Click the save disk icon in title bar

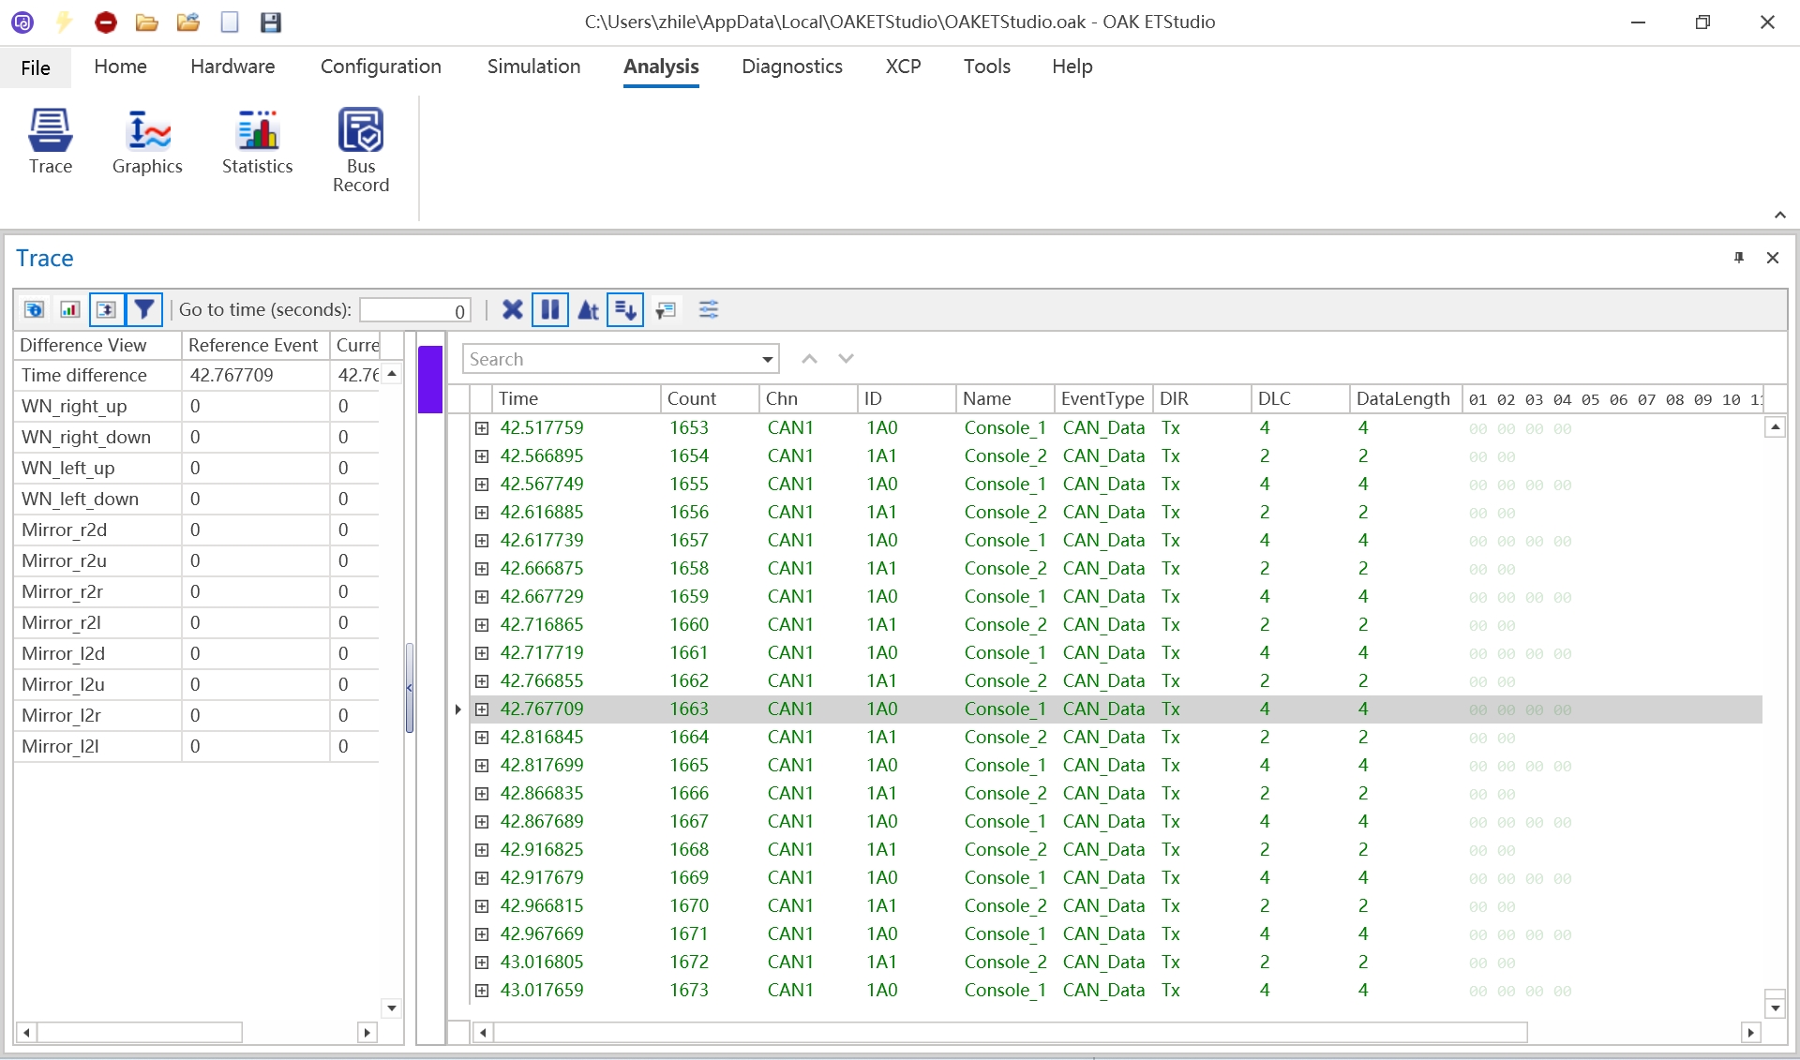pos(271,22)
